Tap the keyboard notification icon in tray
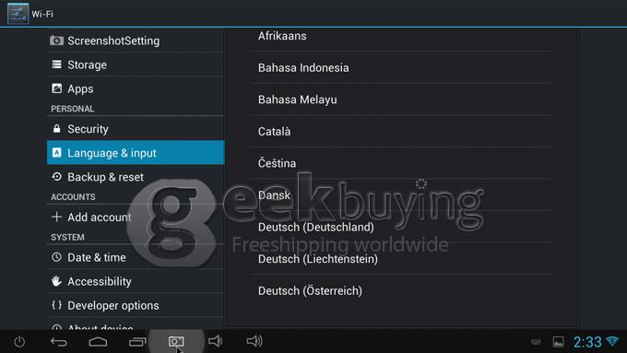 pos(536,342)
